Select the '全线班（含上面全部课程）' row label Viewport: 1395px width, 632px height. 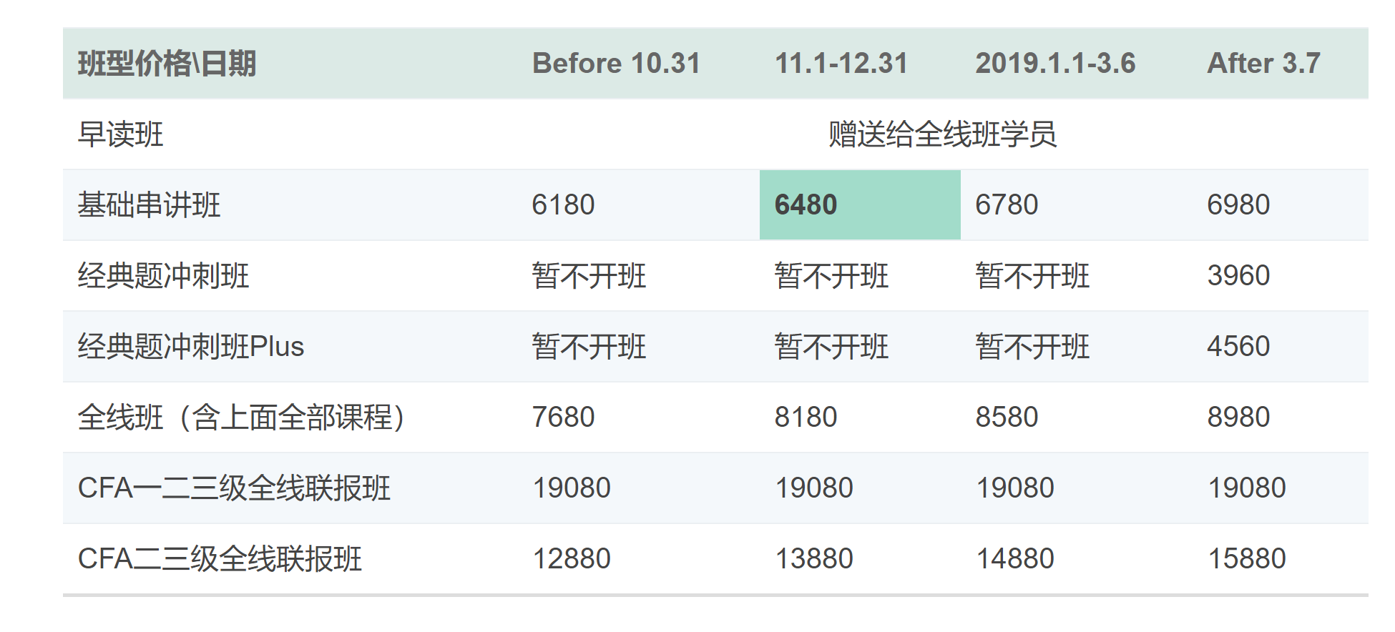click(x=242, y=418)
